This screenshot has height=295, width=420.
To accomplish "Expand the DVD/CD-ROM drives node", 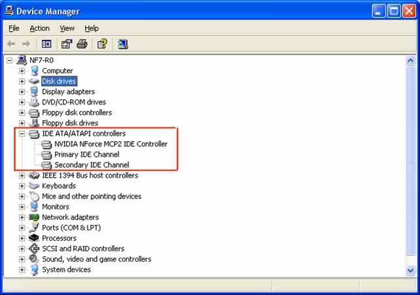I will pos(22,102).
